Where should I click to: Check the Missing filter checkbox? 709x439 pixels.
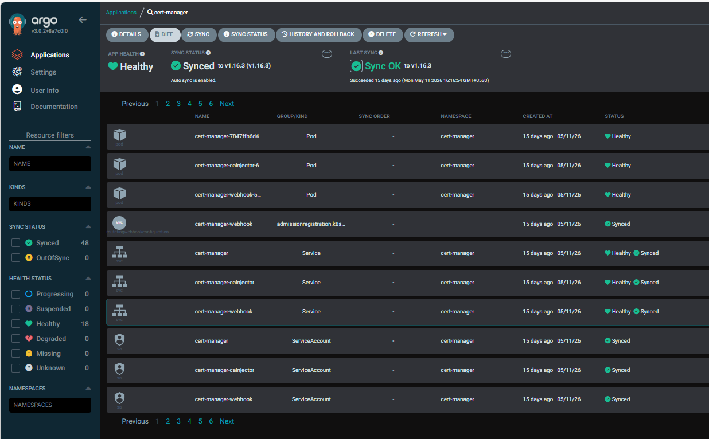tap(15, 354)
